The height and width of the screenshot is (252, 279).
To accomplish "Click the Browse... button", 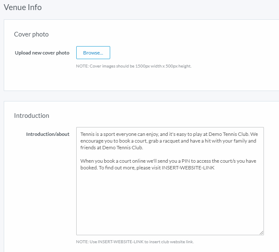I will [93, 53].
